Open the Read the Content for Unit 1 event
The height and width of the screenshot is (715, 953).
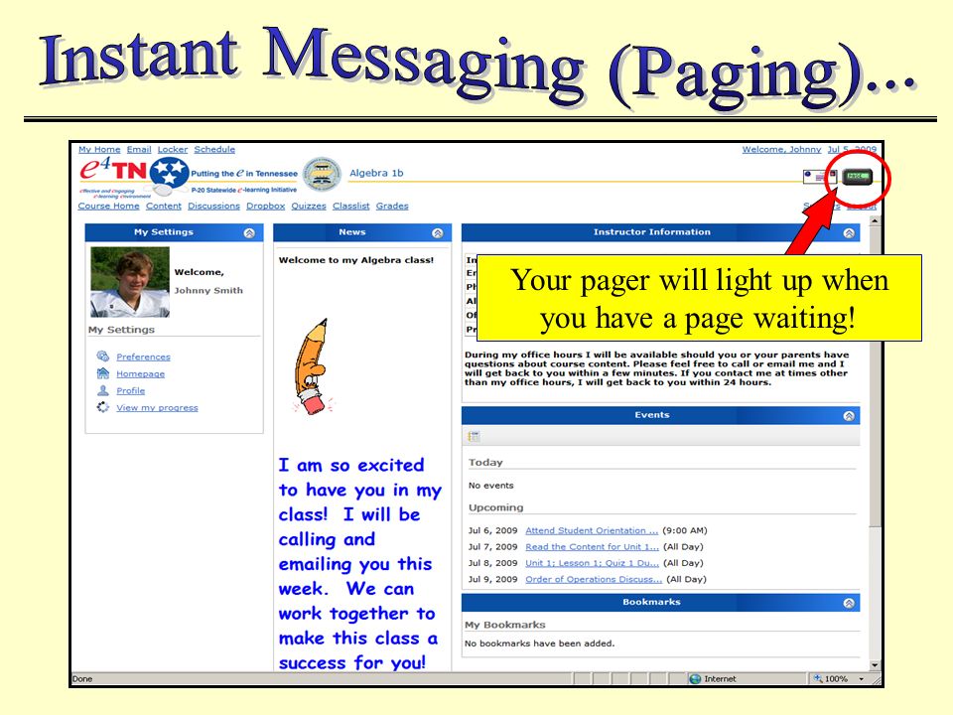coord(592,547)
